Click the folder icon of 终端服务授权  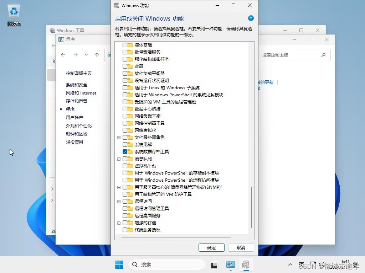(x=130, y=230)
